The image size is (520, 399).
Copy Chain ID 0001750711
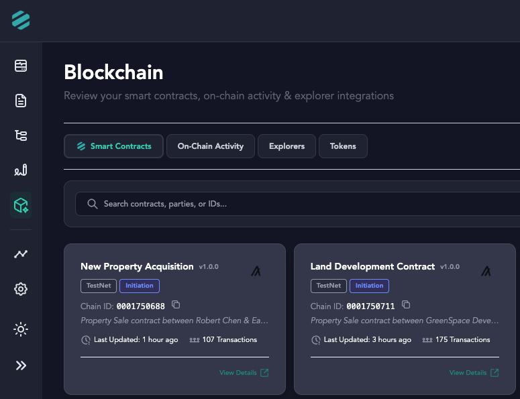(406, 304)
